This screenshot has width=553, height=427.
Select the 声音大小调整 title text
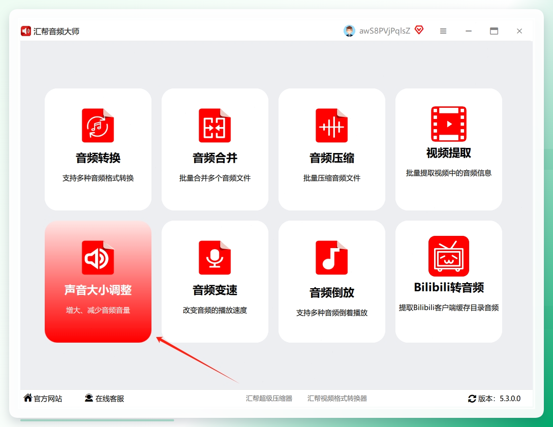tap(98, 290)
